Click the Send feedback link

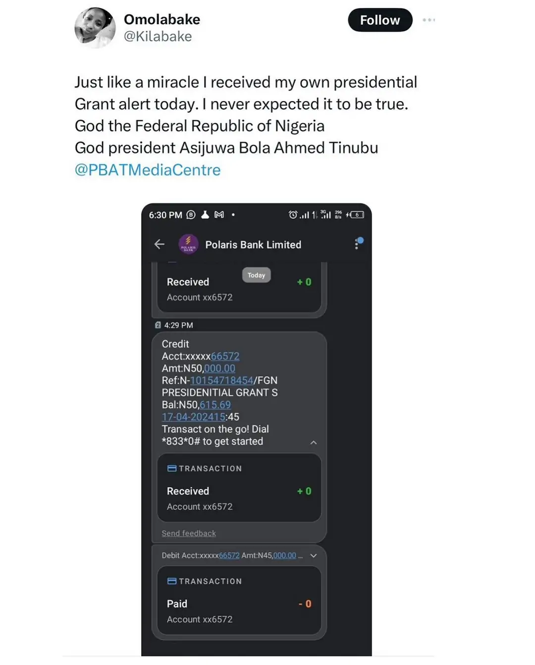click(x=189, y=533)
